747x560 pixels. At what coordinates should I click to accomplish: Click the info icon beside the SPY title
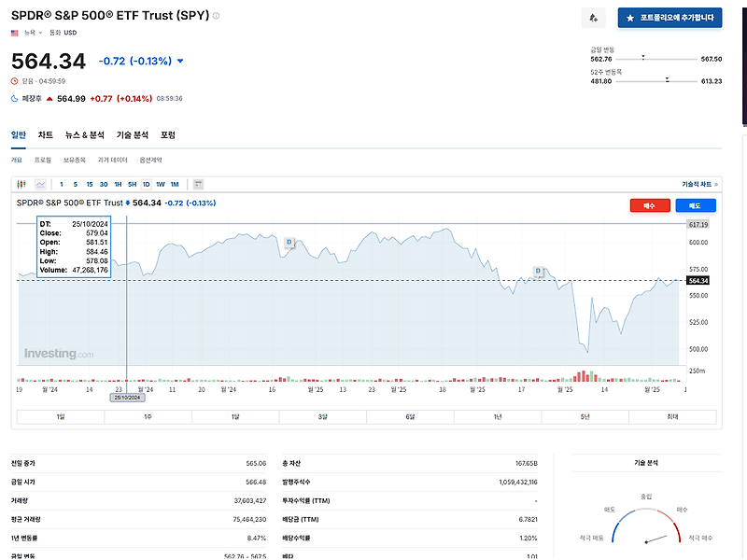[216, 15]
